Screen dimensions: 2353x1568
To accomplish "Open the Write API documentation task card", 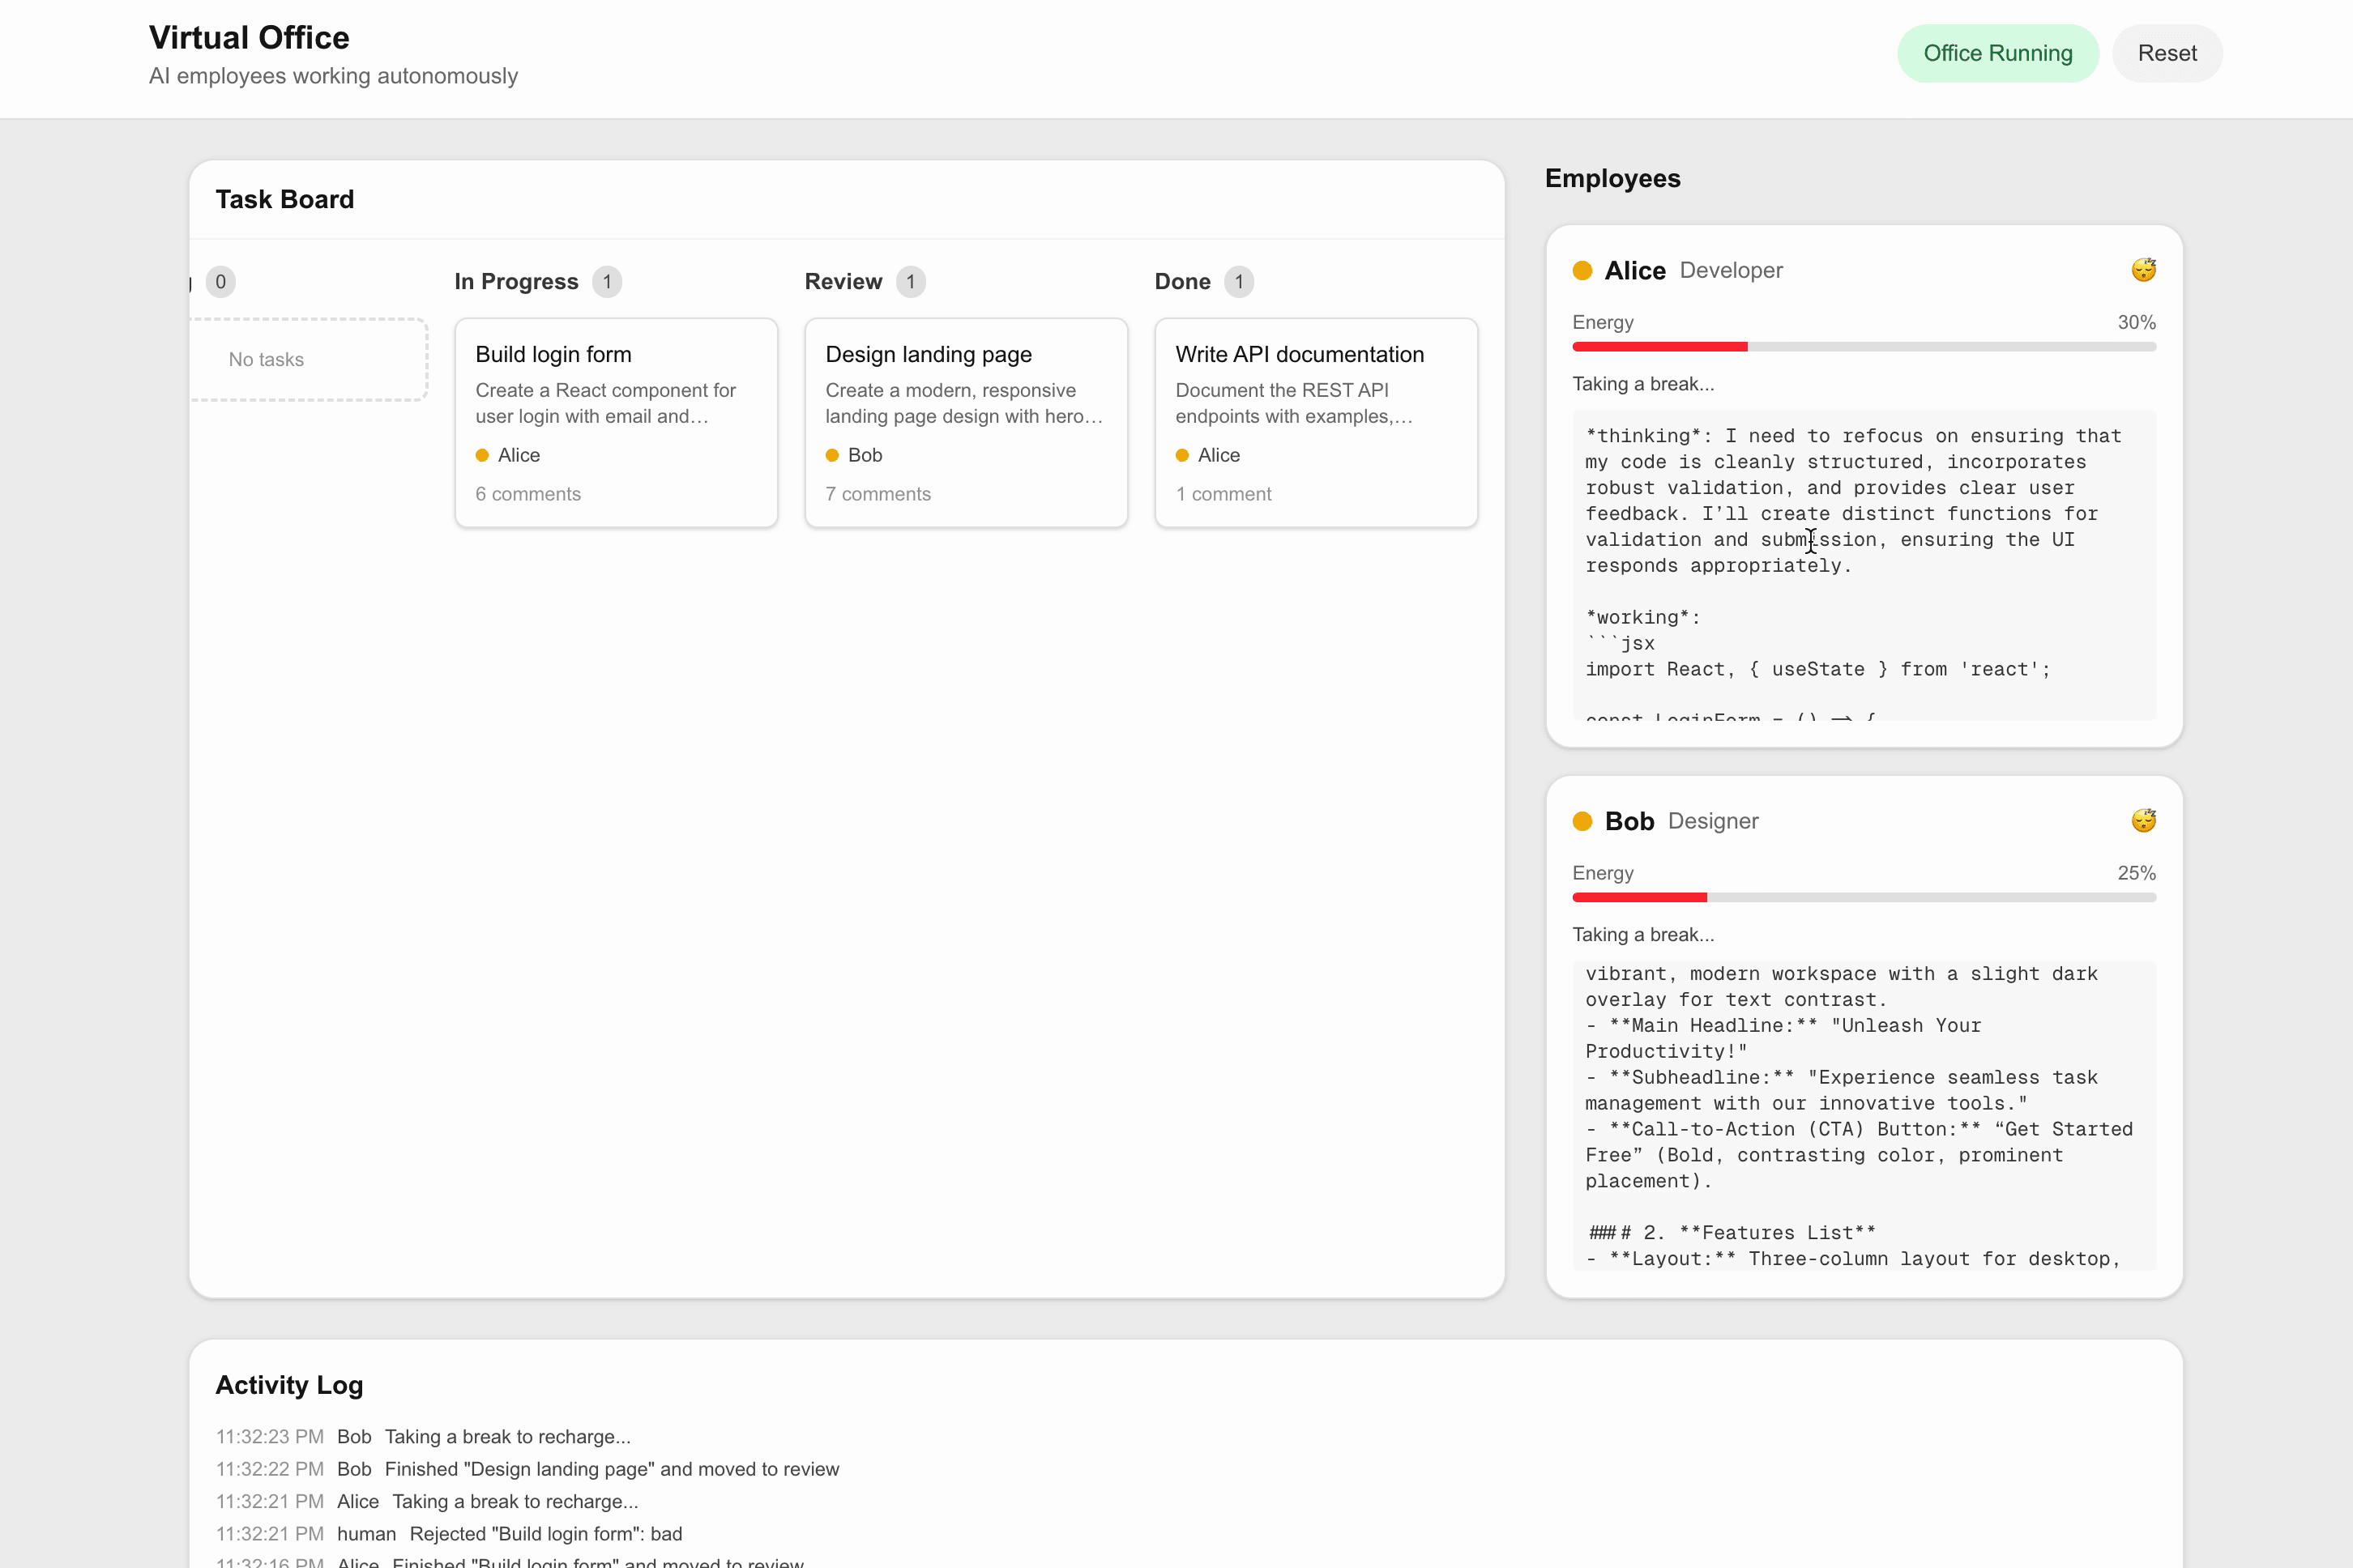I will click(1317, 423).
